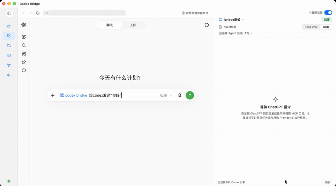Click the Agent权限 label
336x186 pixels.
[x=230, y=27]
